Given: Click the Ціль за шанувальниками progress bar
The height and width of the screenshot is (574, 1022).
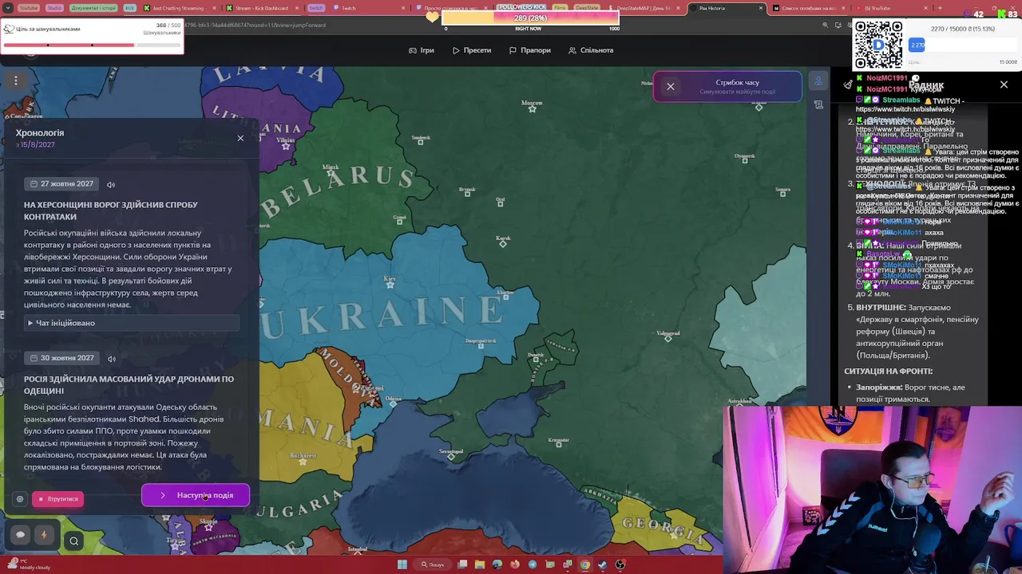Looking at the screenshot, I should [92, 45].
